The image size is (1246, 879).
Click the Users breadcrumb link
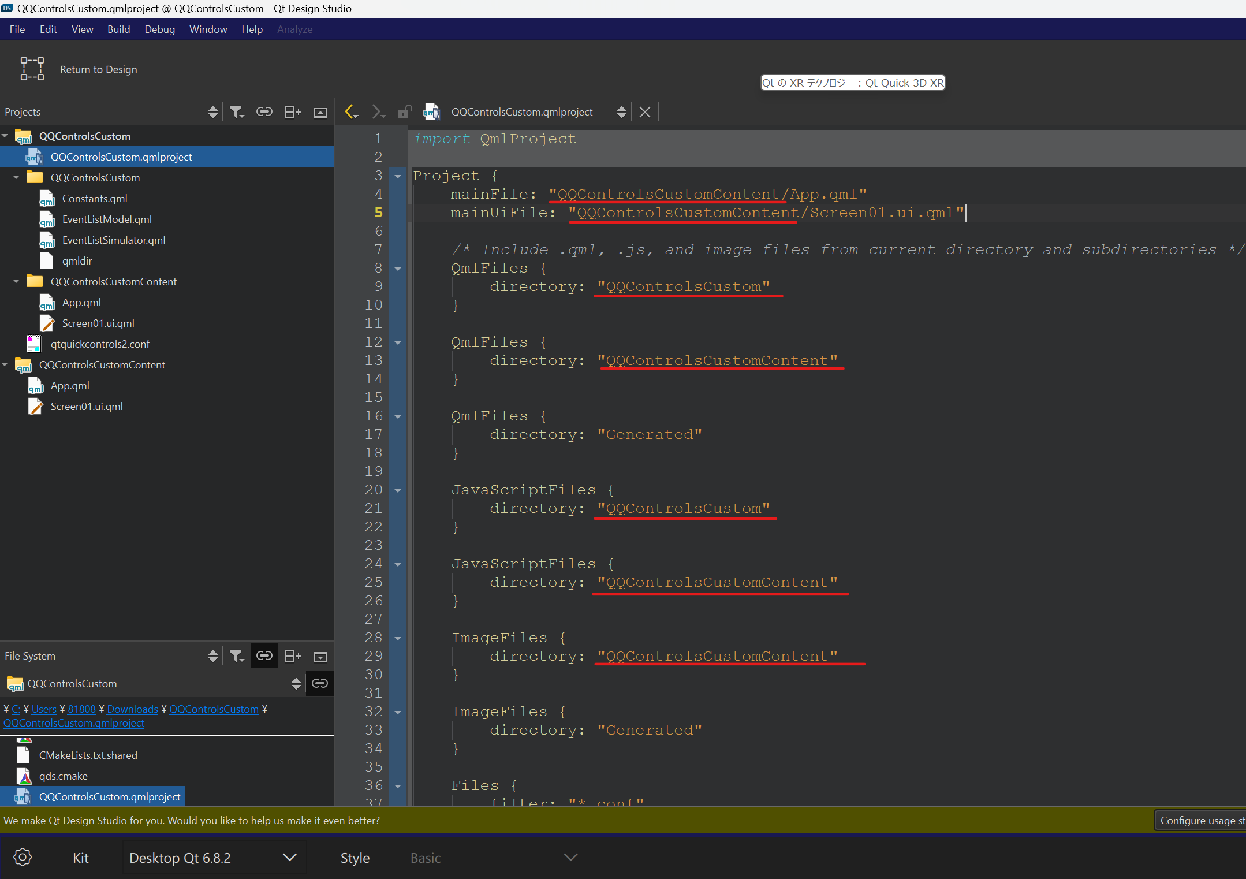coord(44,709)
